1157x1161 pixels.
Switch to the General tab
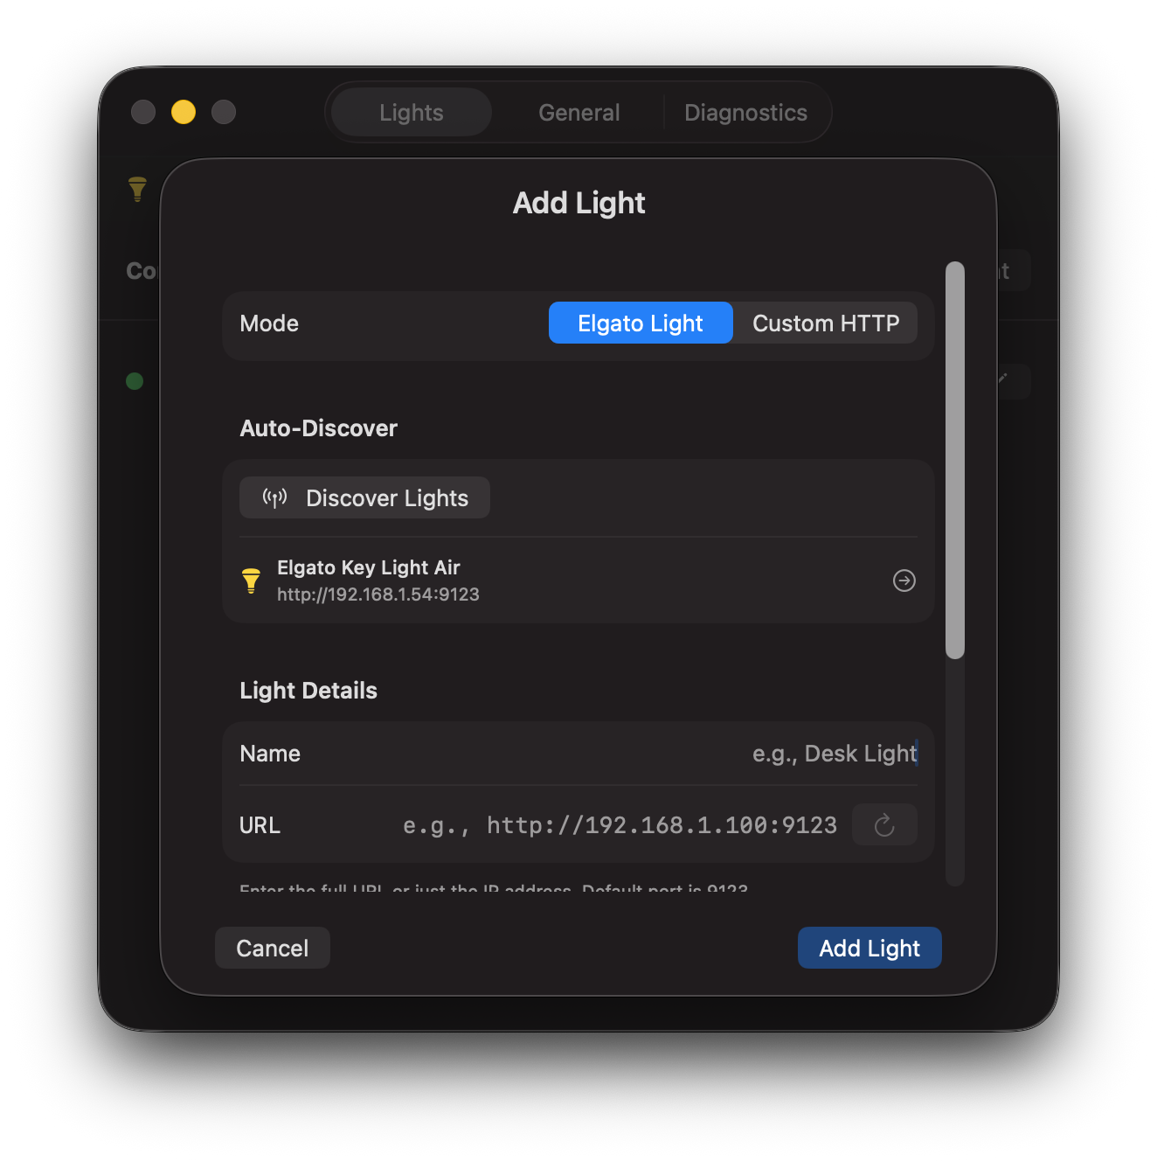click(578, 112)
